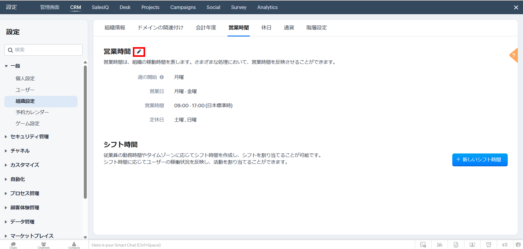Viewport: 523px width, 249px height.
Task: Open the Zia assistant icon
Action: coord(439,245)
